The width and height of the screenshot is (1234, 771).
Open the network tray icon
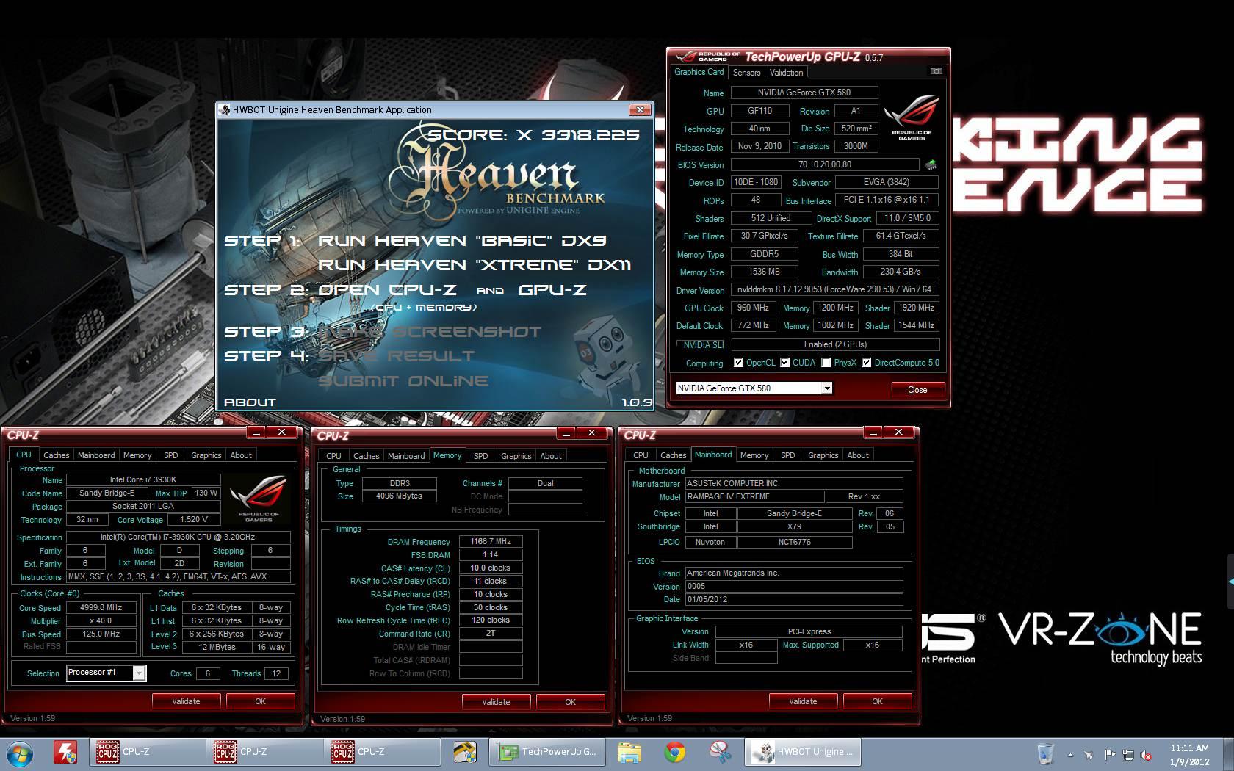pyautogui.click(x=1127, y=755)
